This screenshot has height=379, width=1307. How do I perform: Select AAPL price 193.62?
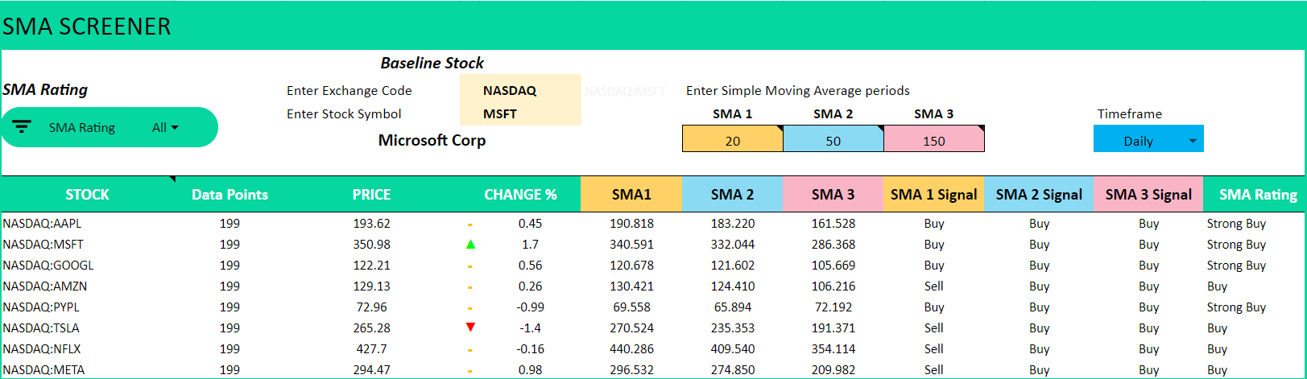pos(371,223)
